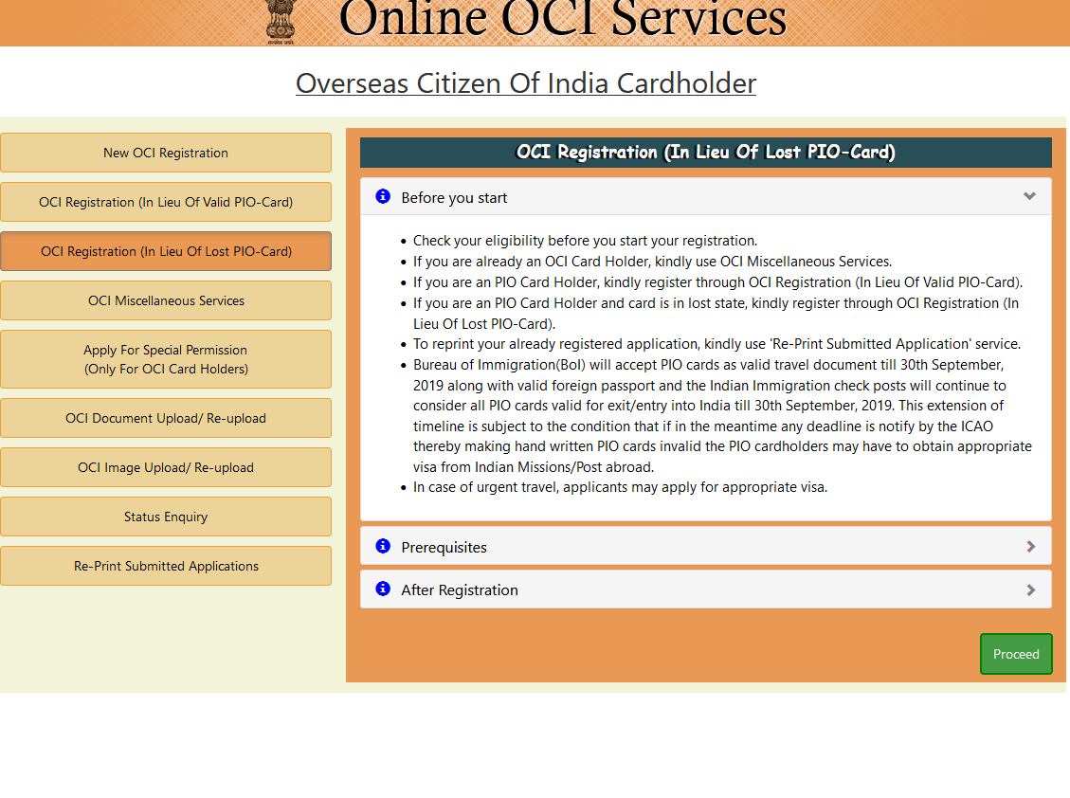Image resolution: width=1070 pixels, height=798 pixels.
Task: Click Overseas Citizen Of India Cardholder heading link
Action: point(525,83)
